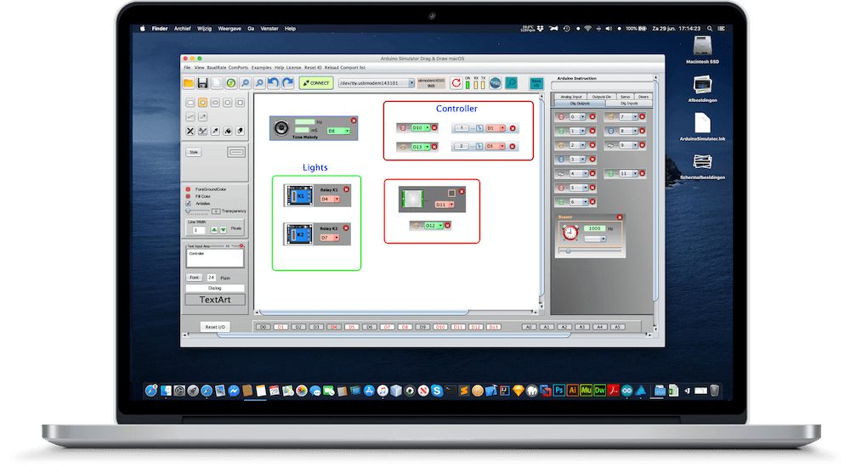
Task: Click the Reset I/O button
Action: (x=215, y=327)
